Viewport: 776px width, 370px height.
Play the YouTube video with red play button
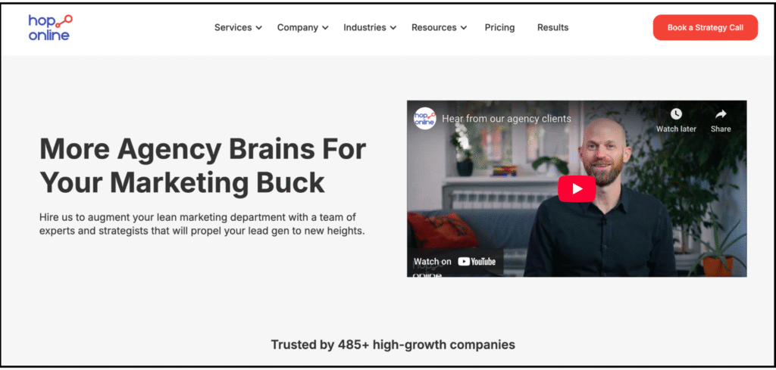click(577, 188)
